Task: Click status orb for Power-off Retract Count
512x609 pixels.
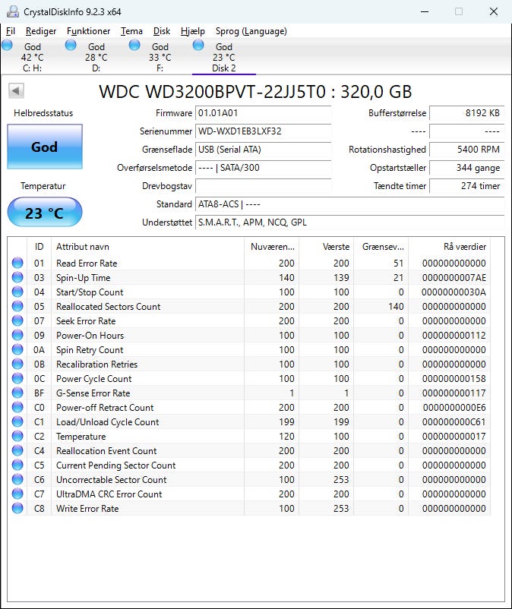Action: click(17, 407)
